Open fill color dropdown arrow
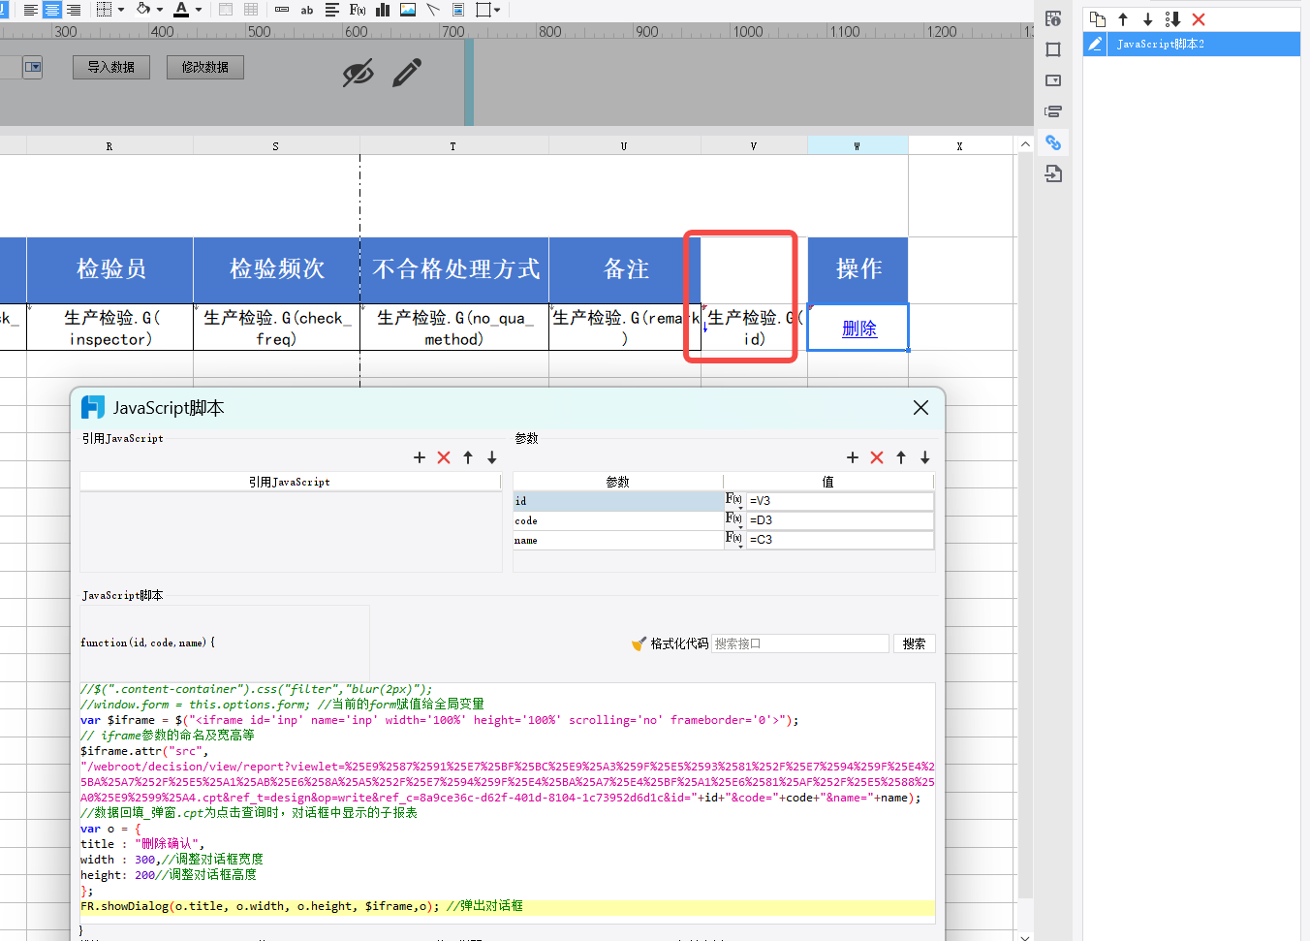 tap(160, 10)
